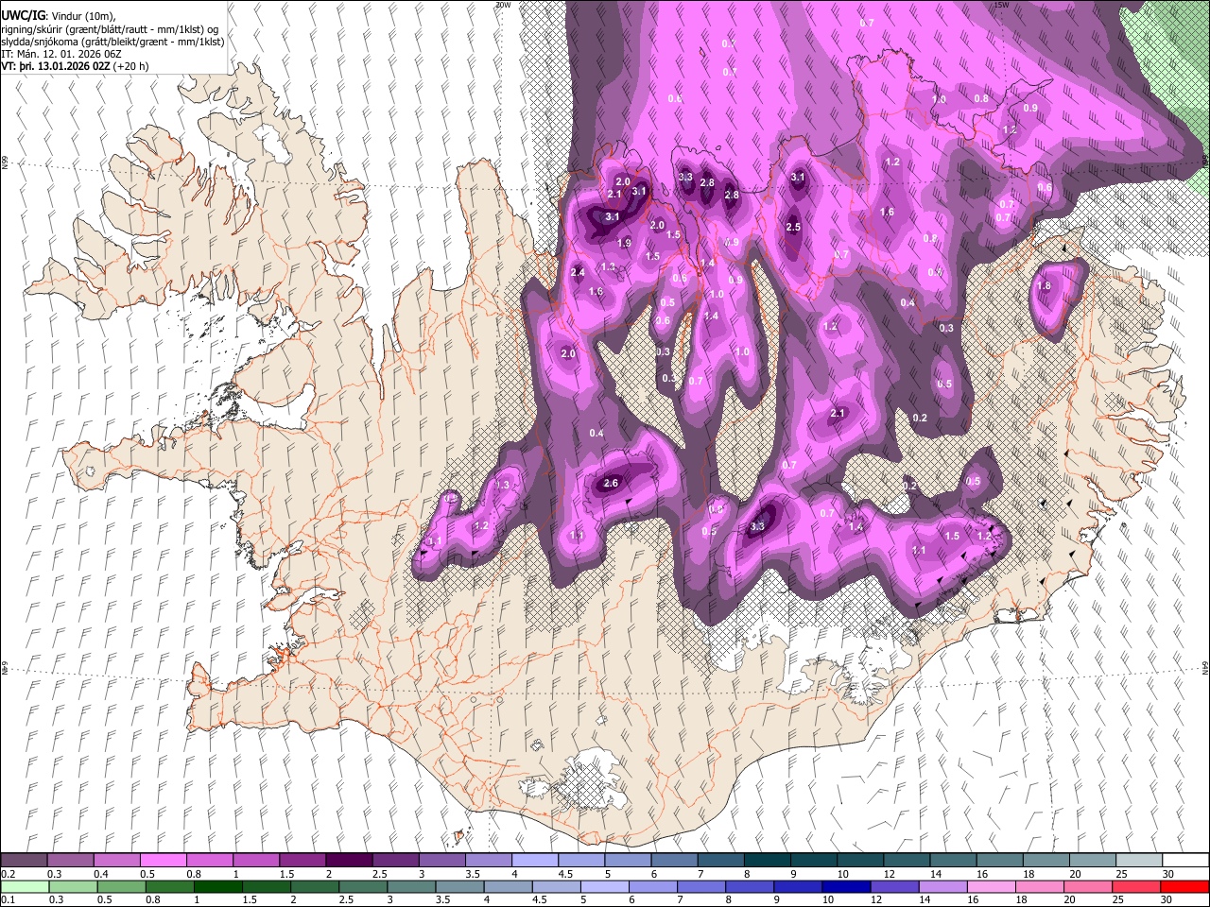Pick the white 30 swatch in upper colorbar
1210x907 pixels.
coord(1185,861)
